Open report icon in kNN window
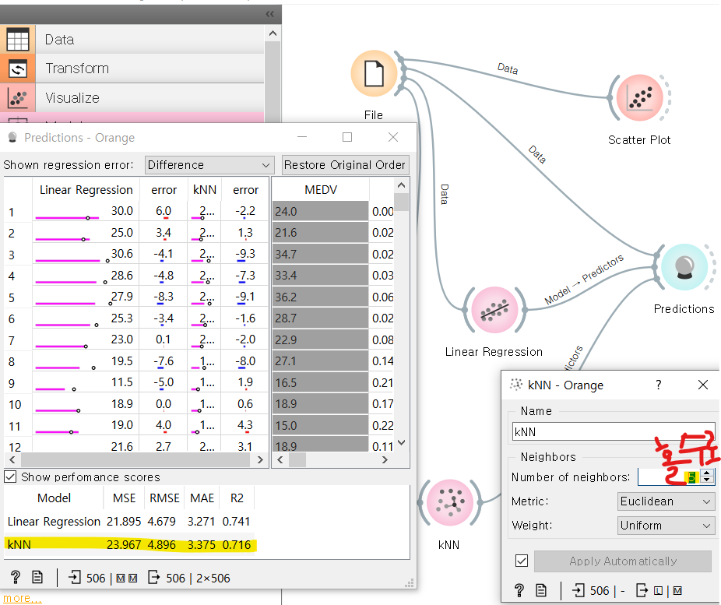The height and width of the screenshot is (605, 721). coord(541,590)
